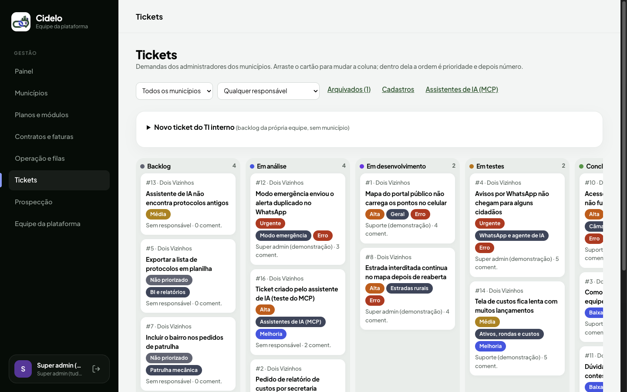Click Não priorizado tag on ticket #5
The width and height of the screenshot is (627, 392).
coord(169,280)
